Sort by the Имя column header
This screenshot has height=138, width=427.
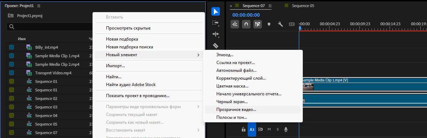click(x=22, y=39)
